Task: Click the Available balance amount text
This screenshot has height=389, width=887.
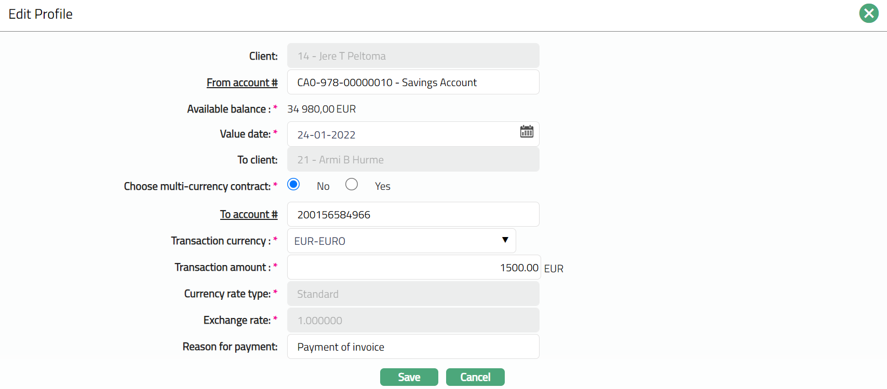Action: pos(321,109)
